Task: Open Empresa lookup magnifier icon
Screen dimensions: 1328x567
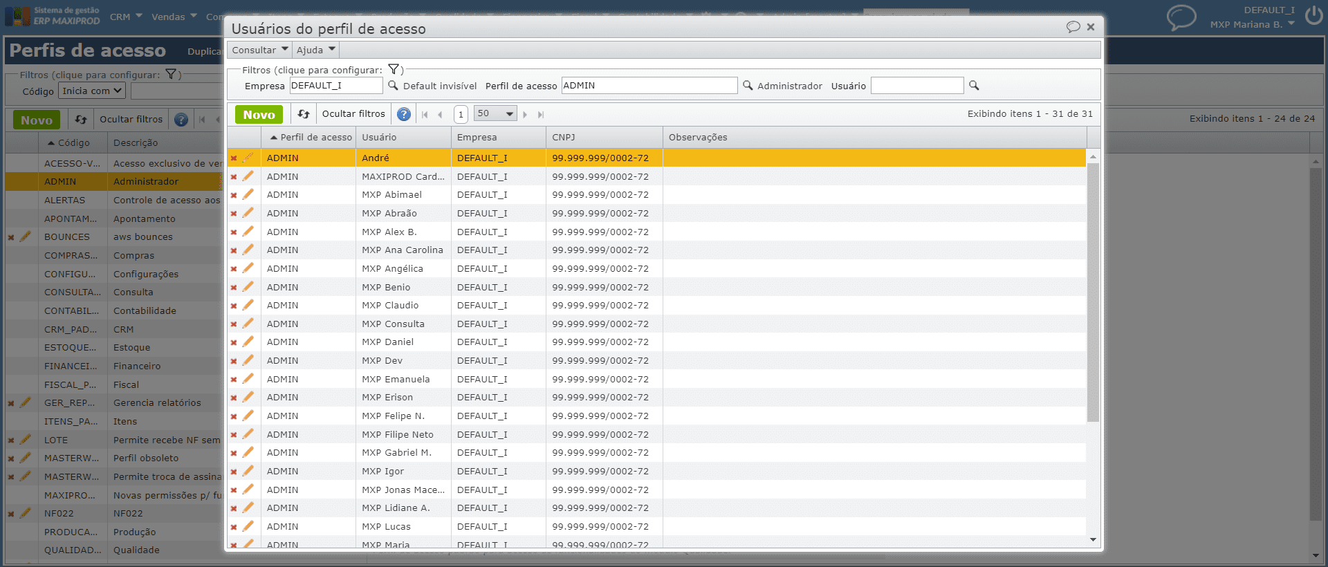Action: 393,85
